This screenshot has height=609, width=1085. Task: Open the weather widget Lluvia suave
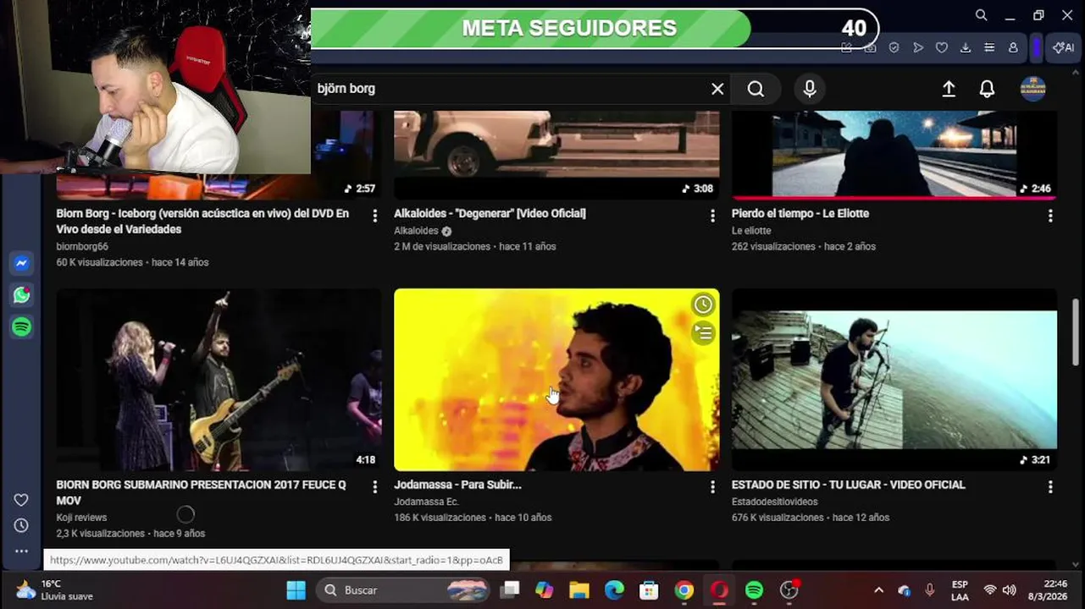56,590
